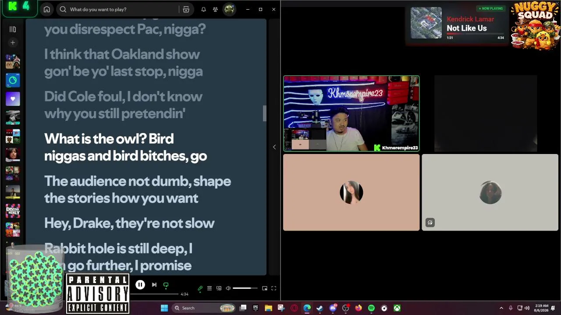Click lyric line 'Did Cole foul, I don't know'

[x=123, y=97]
